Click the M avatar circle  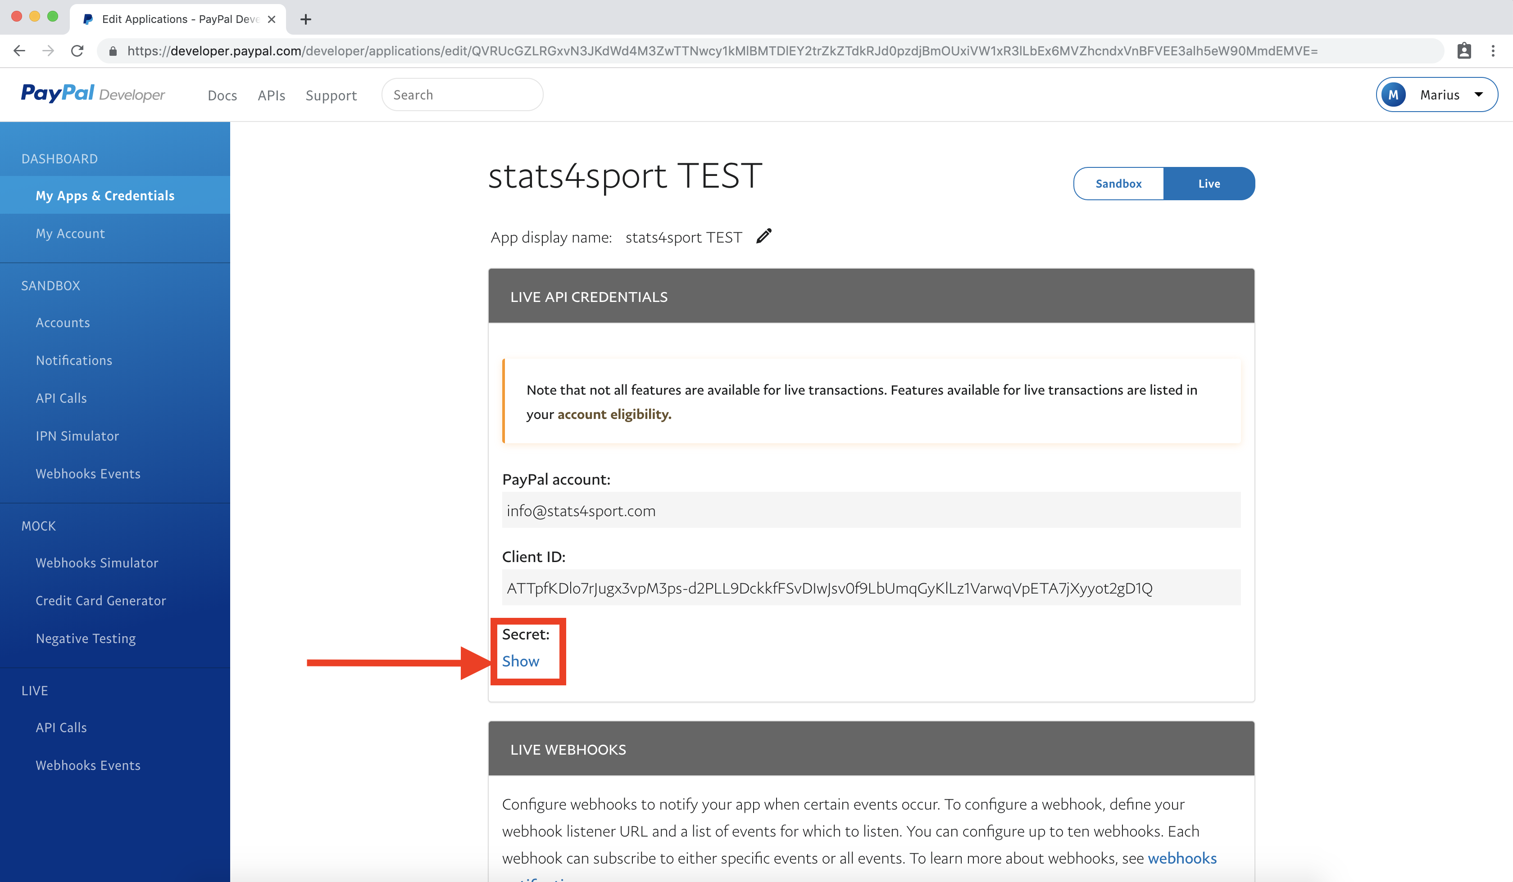1393,95
